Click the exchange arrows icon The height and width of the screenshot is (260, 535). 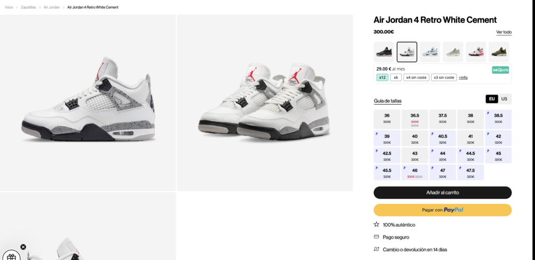pyautogui.click(x=376, y=249)
